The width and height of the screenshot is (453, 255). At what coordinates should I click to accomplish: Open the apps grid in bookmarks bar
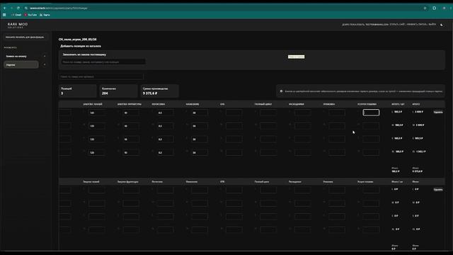pyautogui.click(x=4, y=15)
